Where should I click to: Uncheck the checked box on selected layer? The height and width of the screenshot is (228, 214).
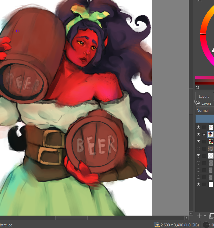204,134
